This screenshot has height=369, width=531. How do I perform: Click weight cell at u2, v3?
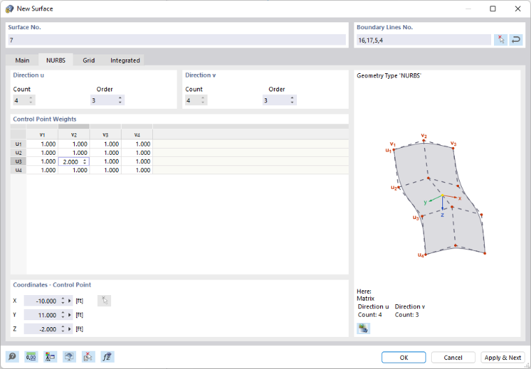(x=106, y=153)
